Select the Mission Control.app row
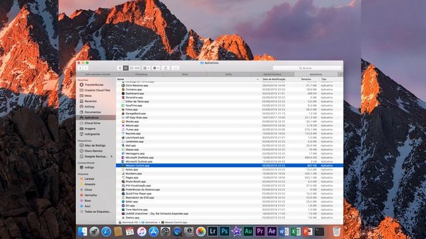Screen dimensions: 426x239 230,165
